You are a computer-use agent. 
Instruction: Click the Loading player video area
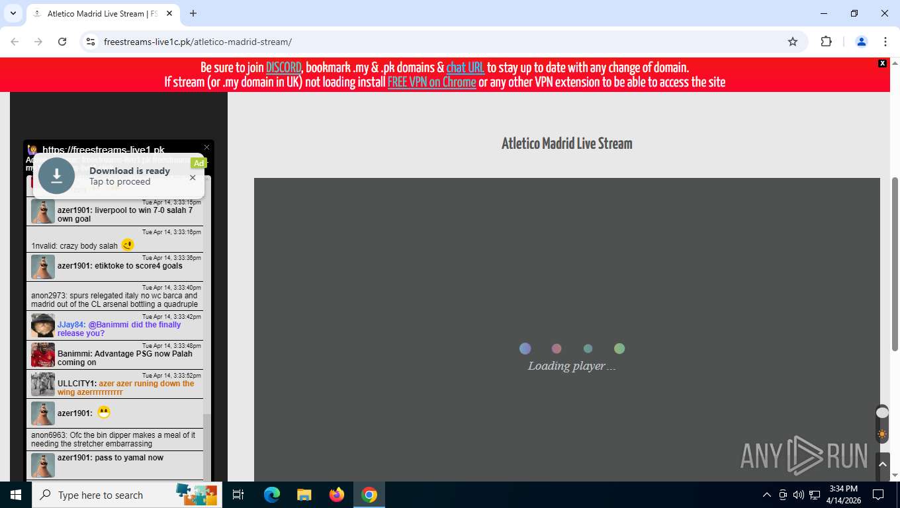pyautogui.click(x=567, y=329)
